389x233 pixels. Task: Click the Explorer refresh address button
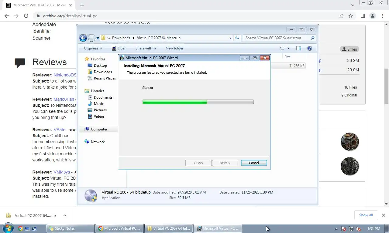tap(237, 38)
